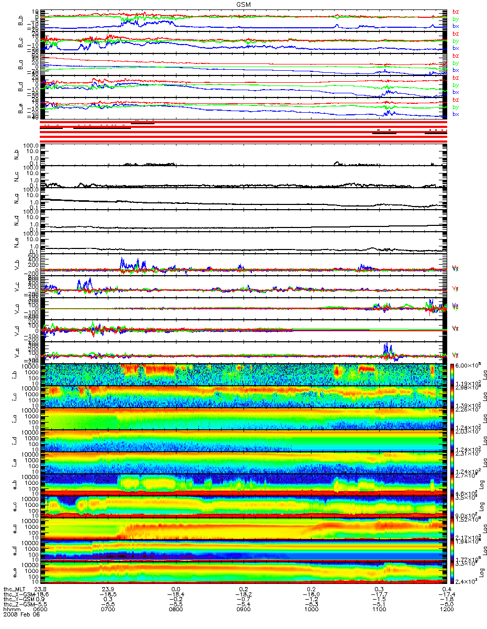This screenshot has height=629, width=487.
Task: Click the thc_MLT row label
Action: [x=15, y=589]
